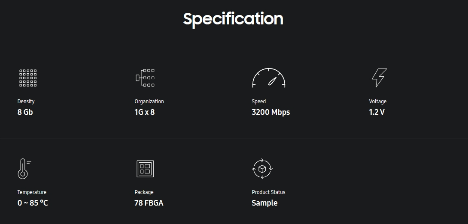The height and width of the screenshot is (224, 468).
Task: Select the 1.2 V voltage value
Action: coord(377,112)
